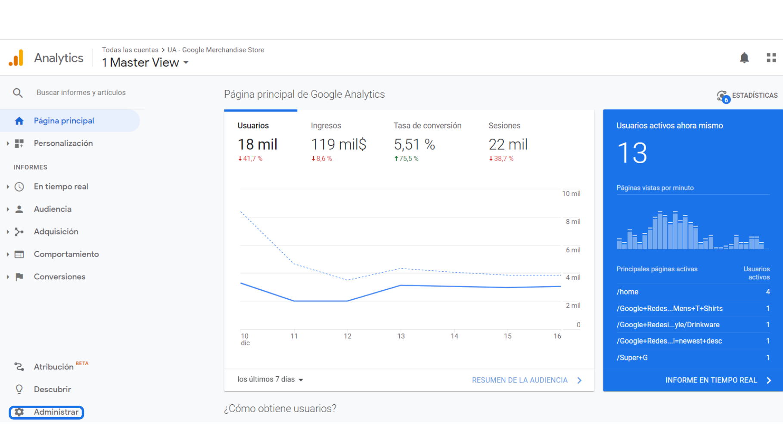Viewport: 783px width, 428px height.
Task: Open the los últimos 7 días dropdown
Action: tap(270, 380)
